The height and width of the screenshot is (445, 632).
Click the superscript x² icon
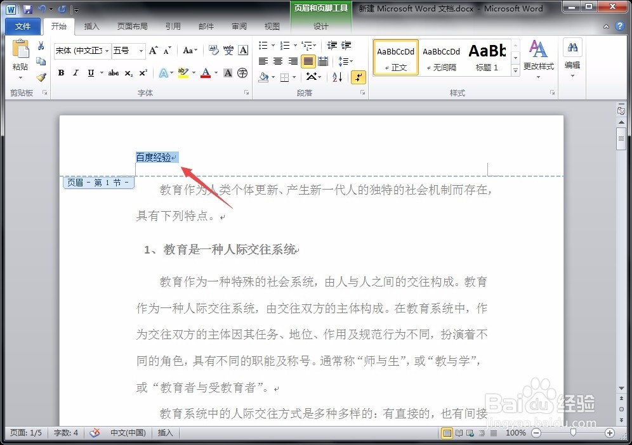click(x=143, y=73)
